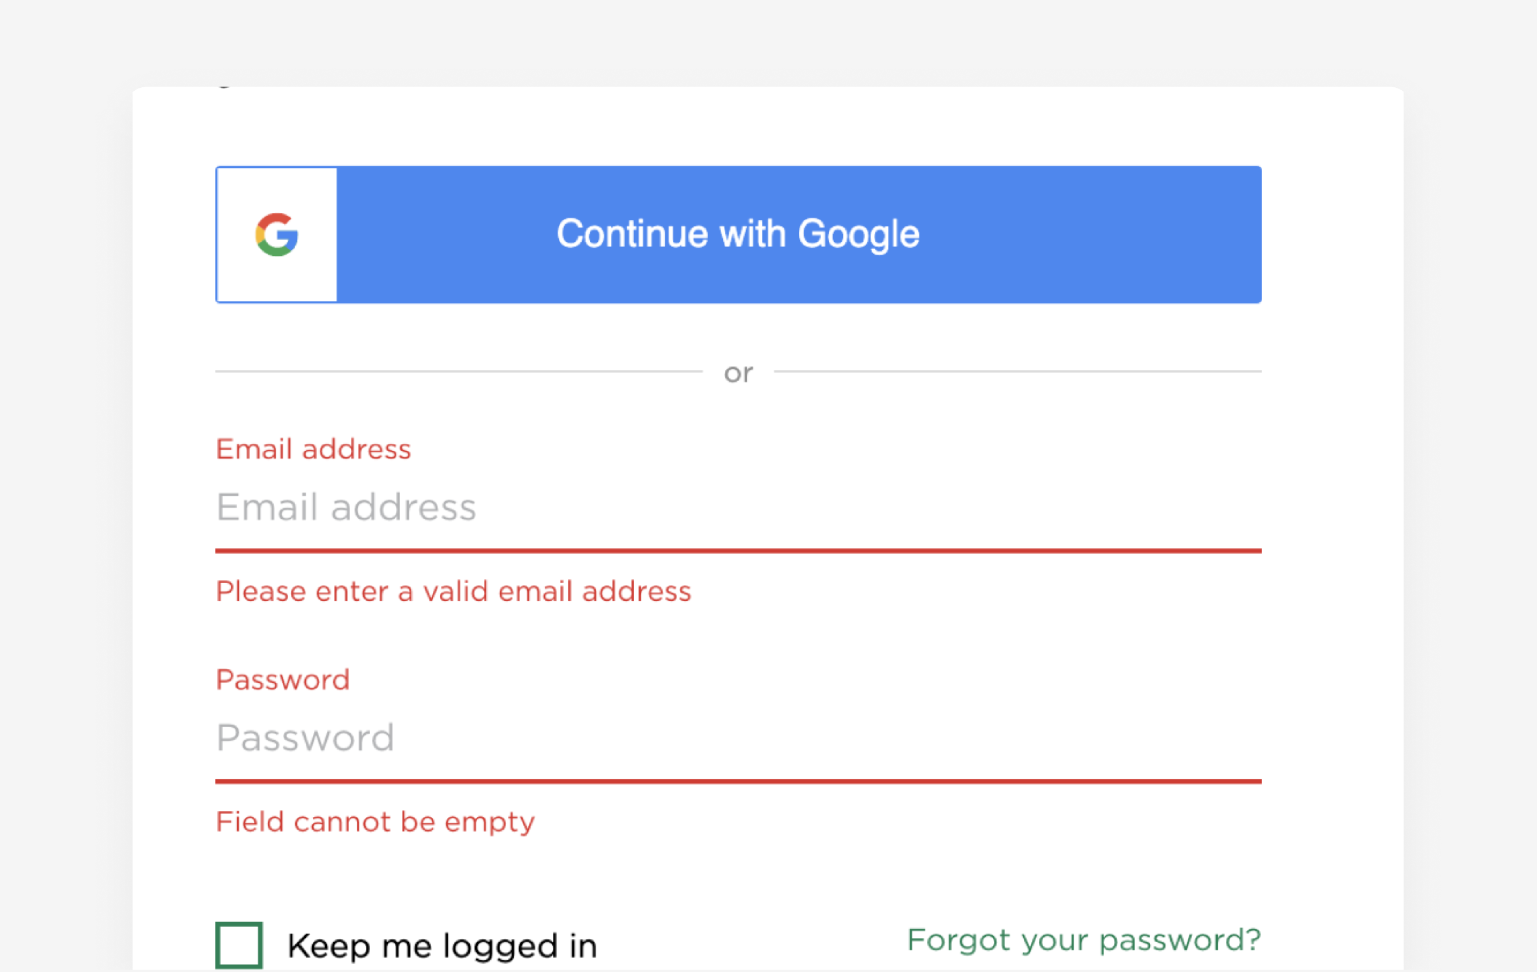Screen dimensions: 1537x972
Task: Click the red underline beneath the password field
Action: pyautogui.click(x=737, y=781)
